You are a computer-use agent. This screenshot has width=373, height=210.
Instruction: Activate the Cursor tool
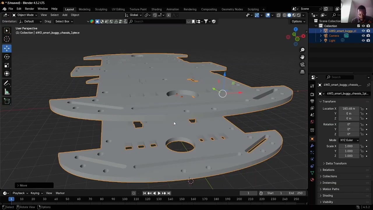click(7, 39)
